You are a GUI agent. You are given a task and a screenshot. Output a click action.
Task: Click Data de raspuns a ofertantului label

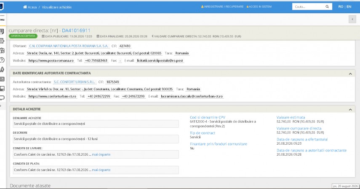click(x=302, y=139)
